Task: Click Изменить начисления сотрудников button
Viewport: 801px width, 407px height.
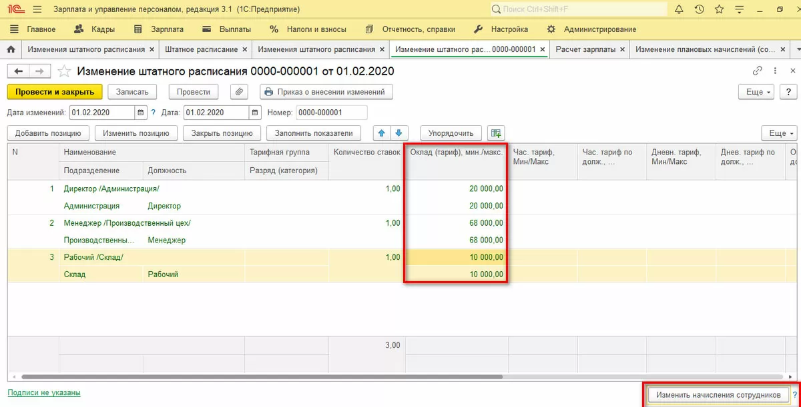Action: [x=718, y=395]
